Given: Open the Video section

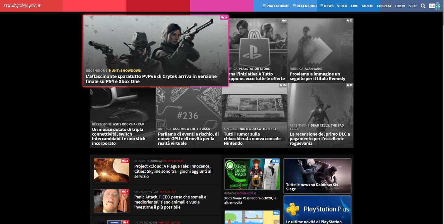Looking at the screenshot, I should 342,6.
